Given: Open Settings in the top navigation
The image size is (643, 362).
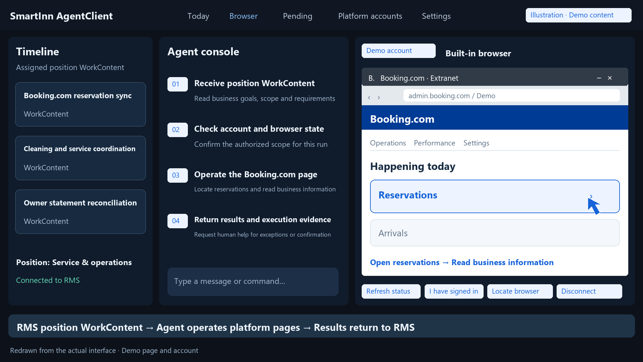Looking at the screenshot, I should 436,16.
